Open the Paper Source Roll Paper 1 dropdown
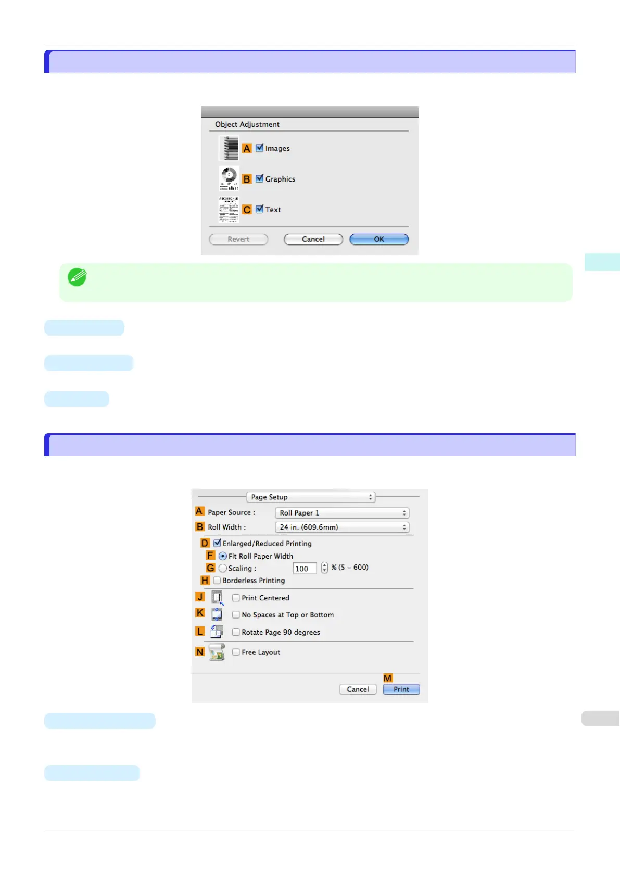Screen dimensions: 620x876 click(342, 513)
